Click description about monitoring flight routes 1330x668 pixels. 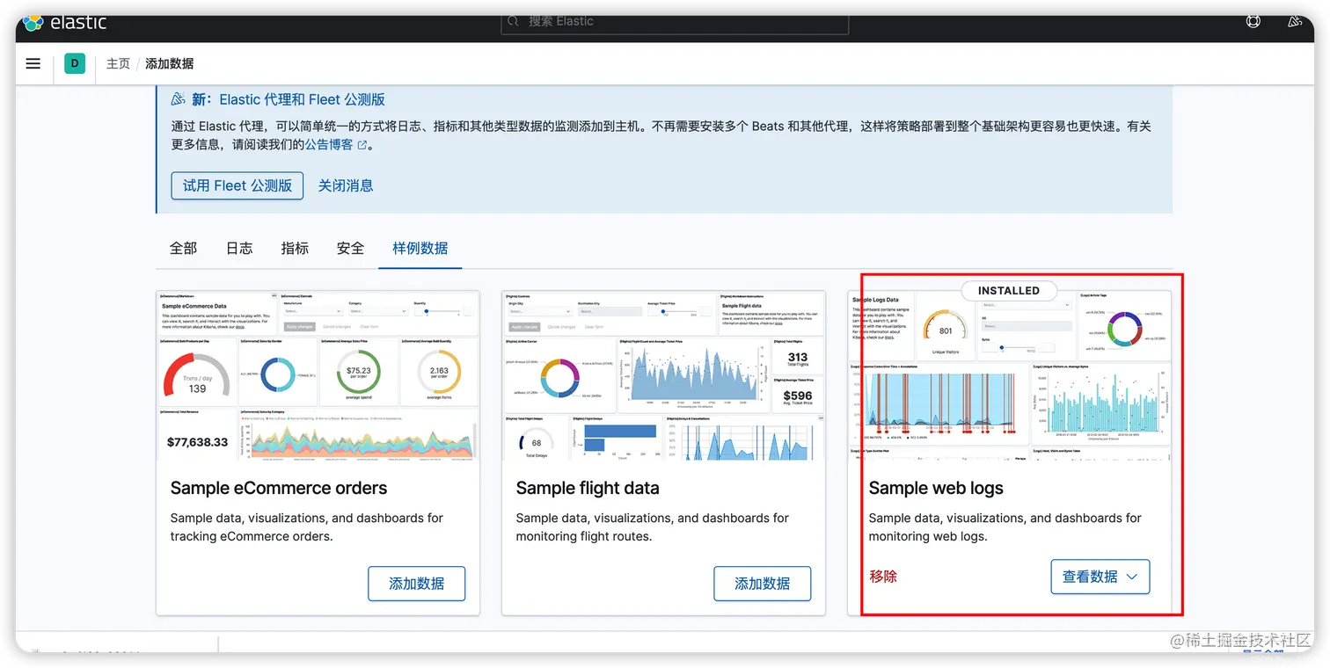(x=653, y=527)
